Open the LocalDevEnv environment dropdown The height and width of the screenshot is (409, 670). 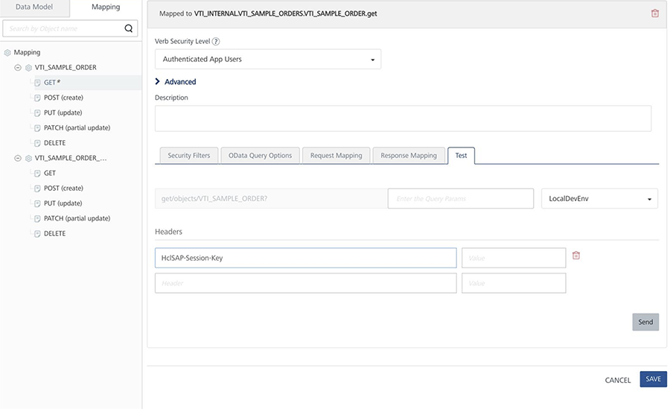(599, 199)
